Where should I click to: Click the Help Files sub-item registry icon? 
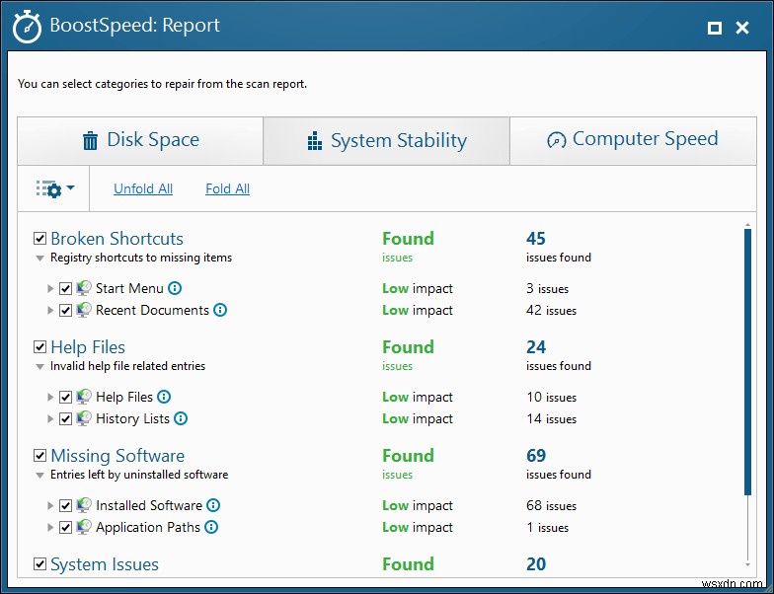tap(84, 397)
